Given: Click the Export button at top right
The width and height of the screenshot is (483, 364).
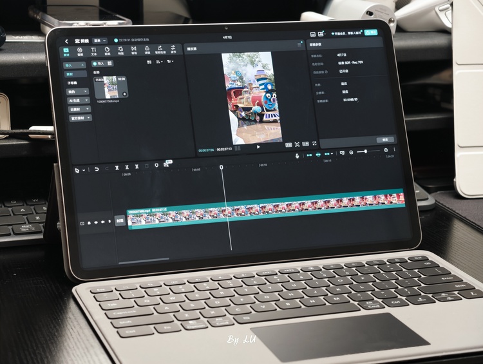Looking at the screenshot, I should tap(371, 32).
